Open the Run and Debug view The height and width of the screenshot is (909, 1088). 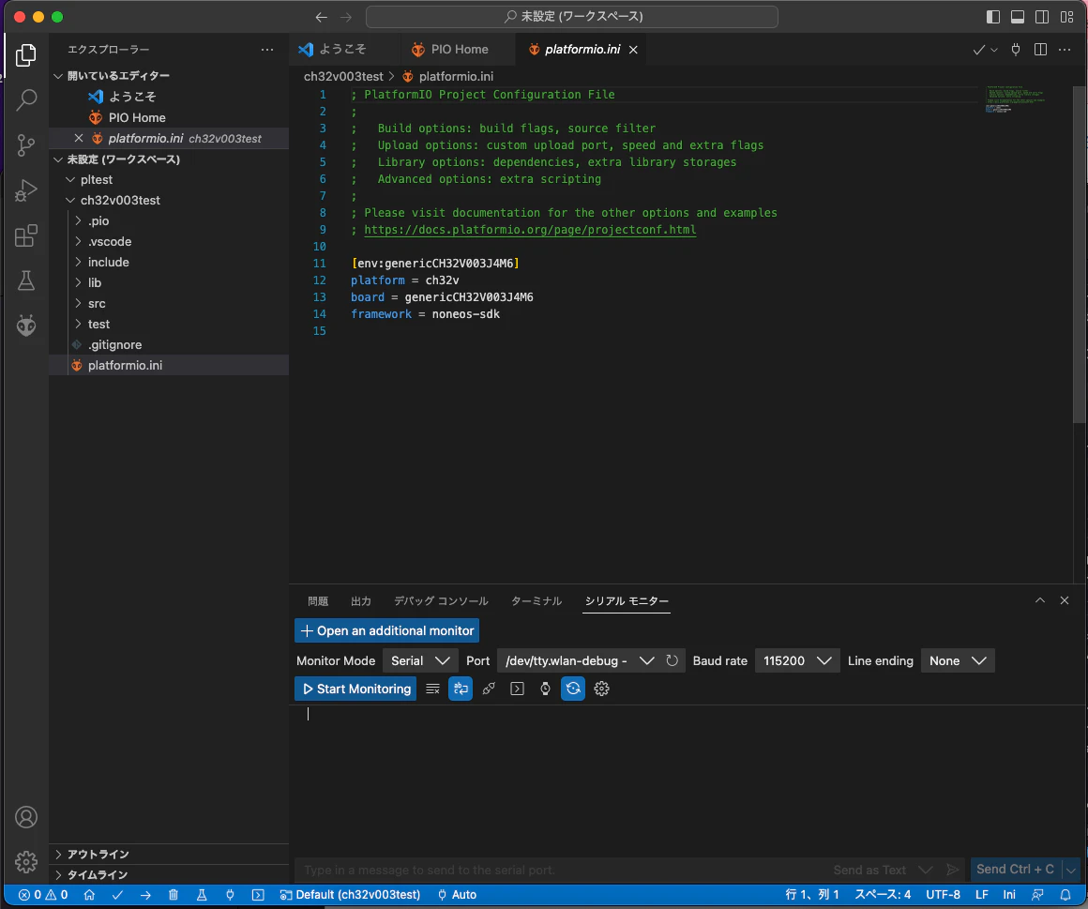(x=26, y=190)
